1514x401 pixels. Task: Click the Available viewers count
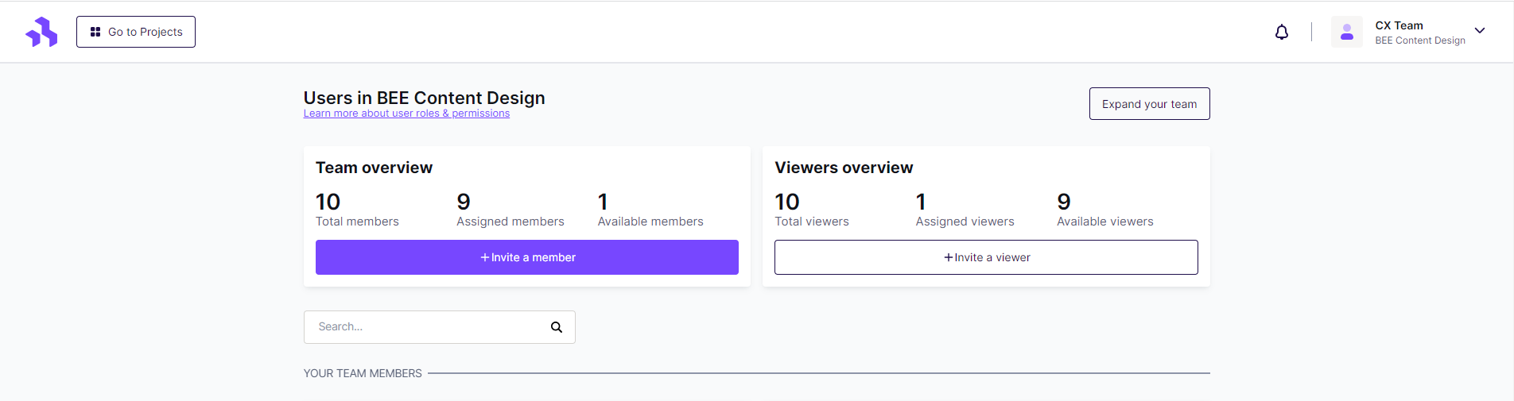pyautogui.click(x=1064, y=202)
